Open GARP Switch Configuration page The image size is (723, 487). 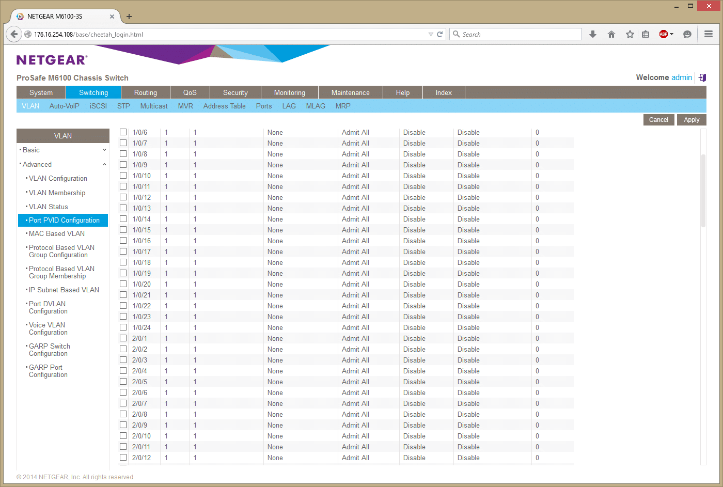point(50,350)
